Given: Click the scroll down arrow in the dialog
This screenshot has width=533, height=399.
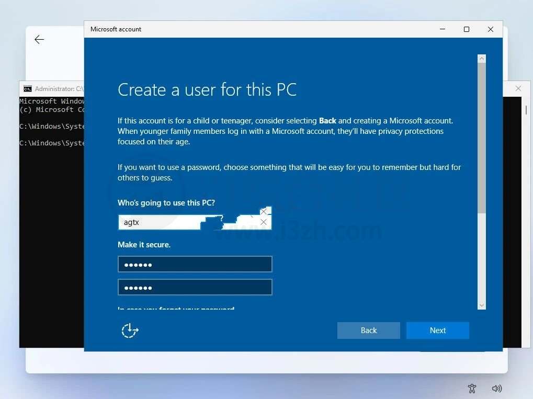Looking at the screenshot, I should pyautogui.click(x=482, y=305).
